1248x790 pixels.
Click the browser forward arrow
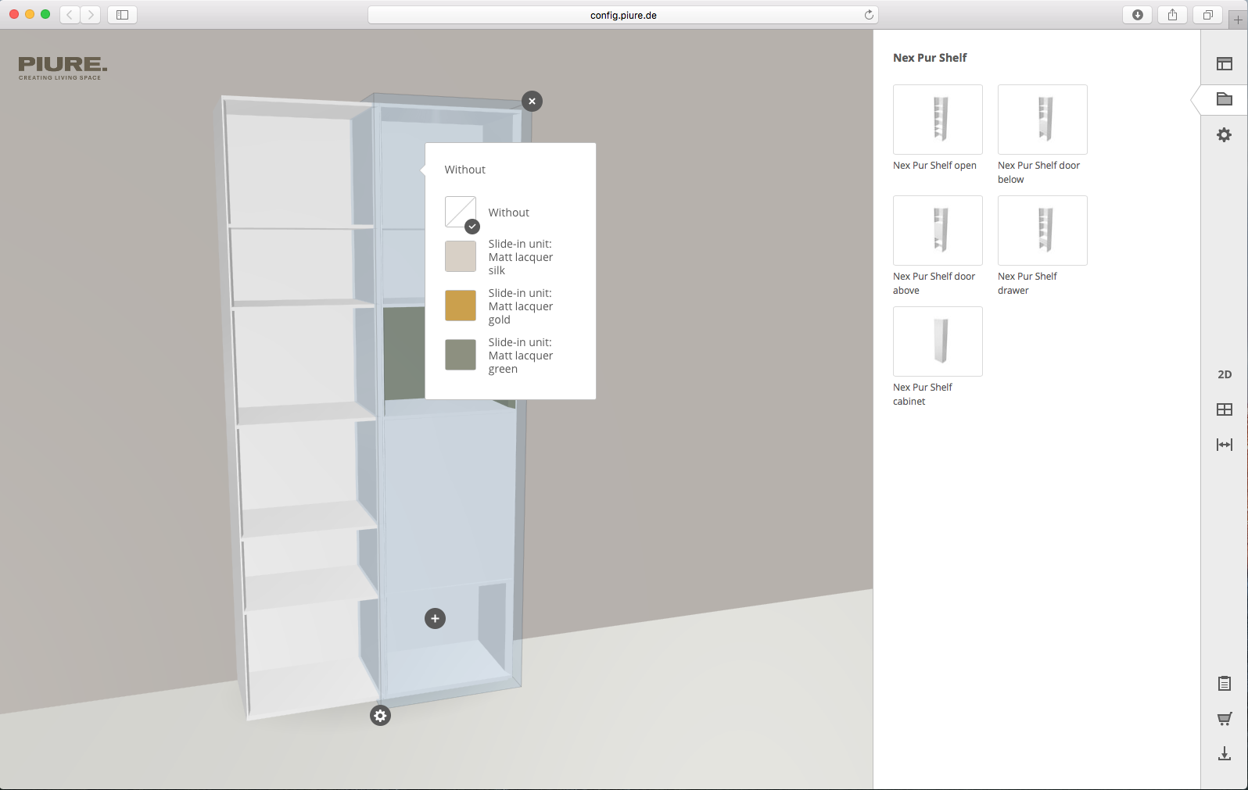click(x=91, y=14)
